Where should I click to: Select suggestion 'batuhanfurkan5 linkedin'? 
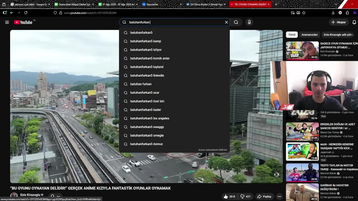pyautogui.click(x=175, y=75)
